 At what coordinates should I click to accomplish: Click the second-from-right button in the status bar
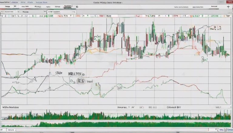[x=222, y=130]
